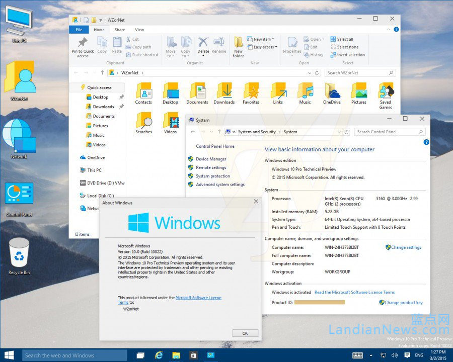
Task: Switch to the View ribbon tab
Action: tap(139, 29)
